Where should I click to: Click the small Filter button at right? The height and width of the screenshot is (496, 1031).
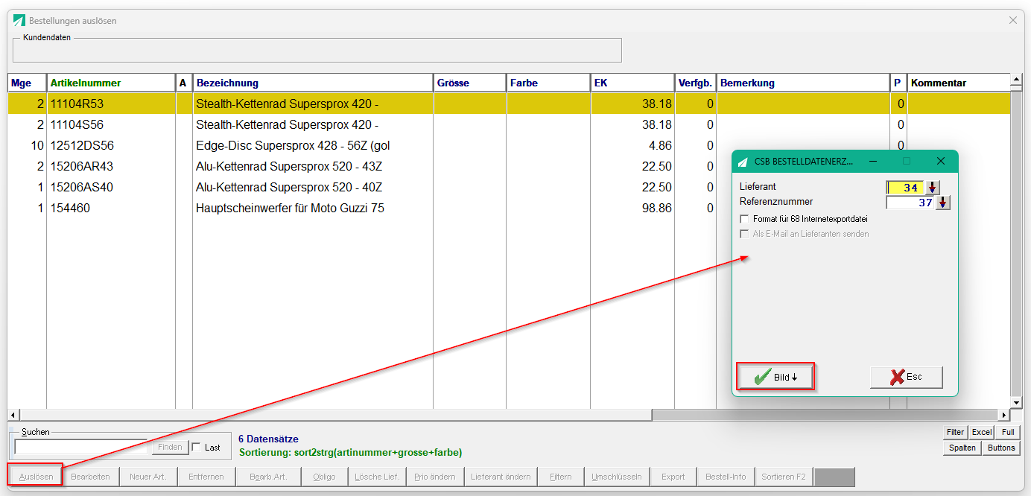coord(955,432)
